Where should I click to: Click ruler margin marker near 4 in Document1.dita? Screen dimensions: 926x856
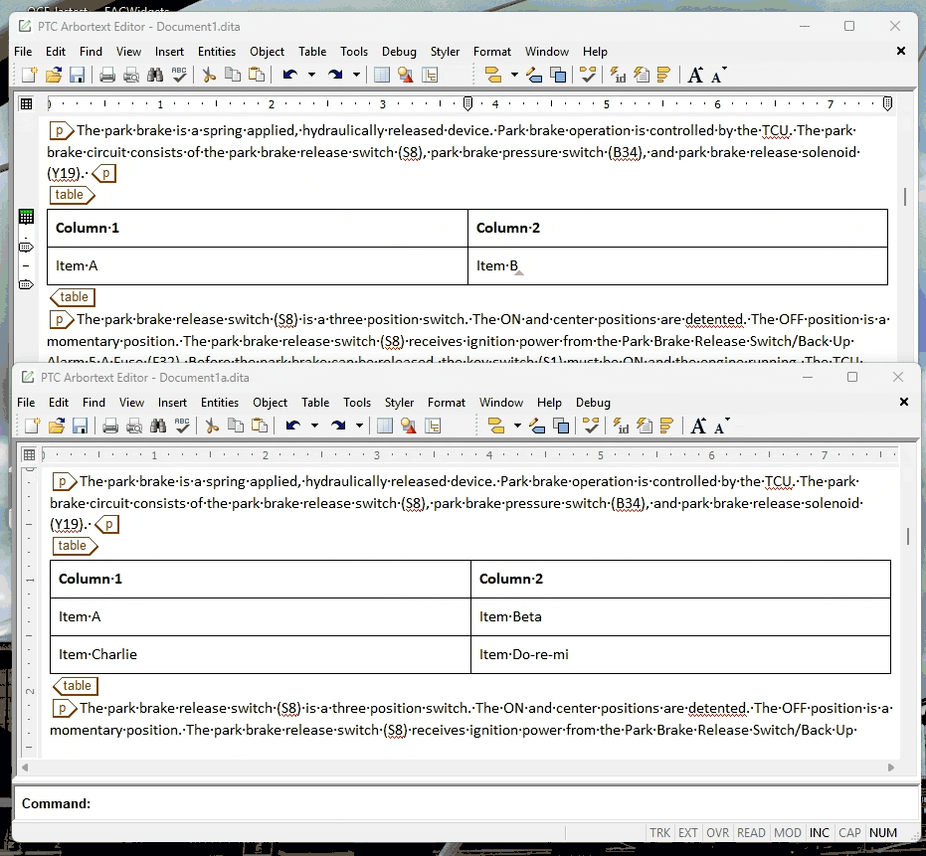coord(467,104)
